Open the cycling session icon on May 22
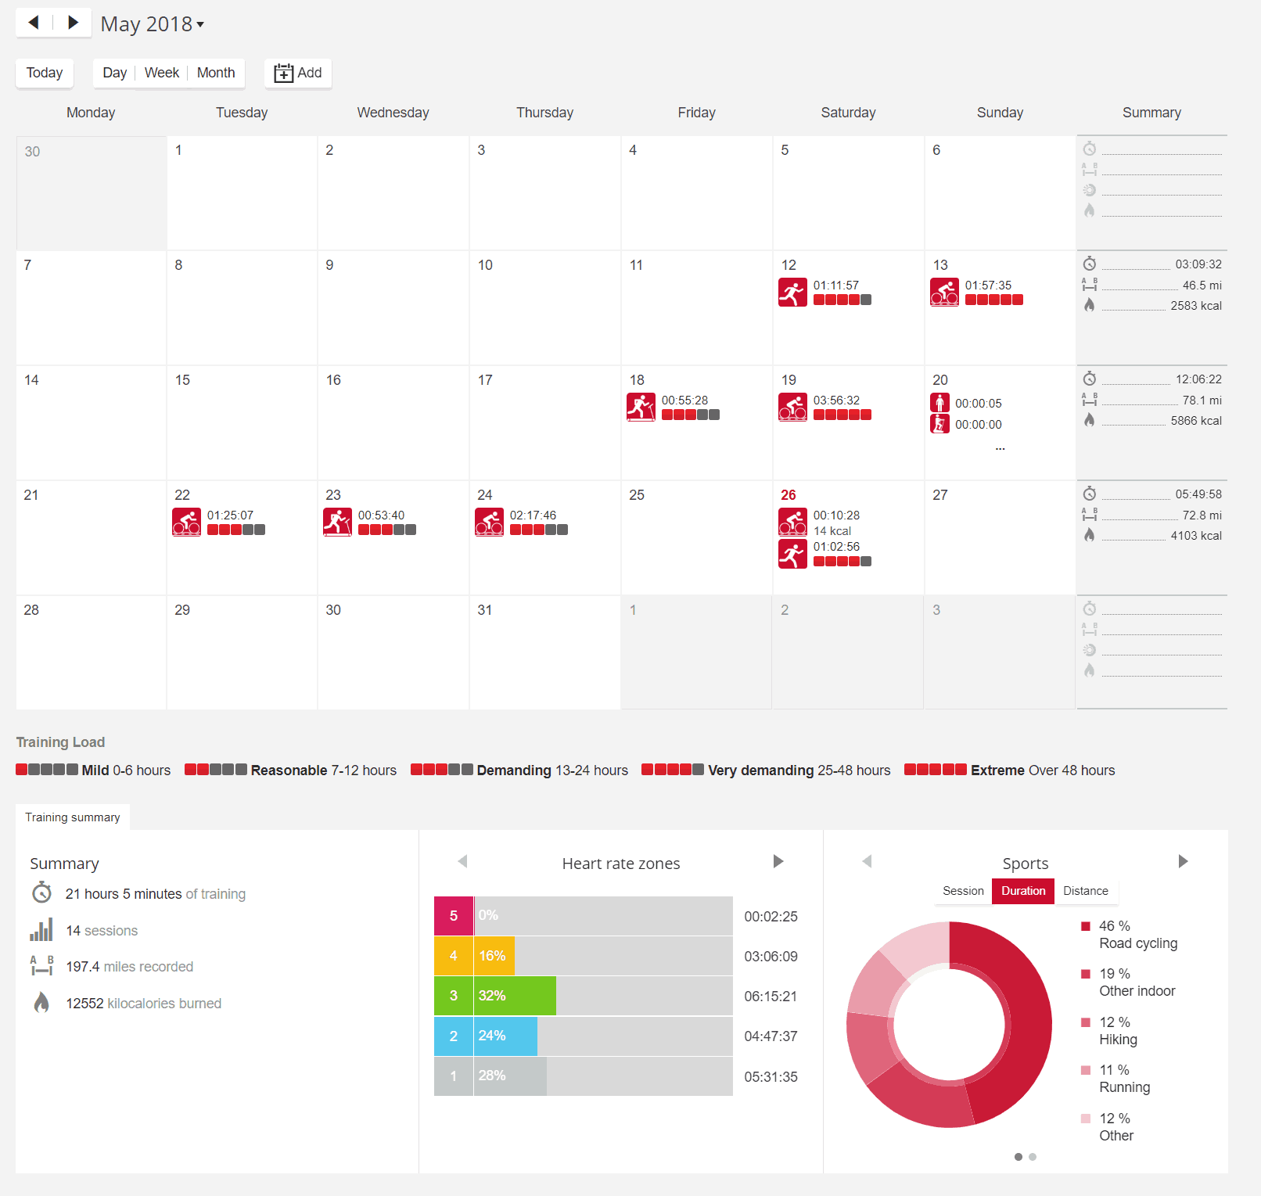 [186, 523]
